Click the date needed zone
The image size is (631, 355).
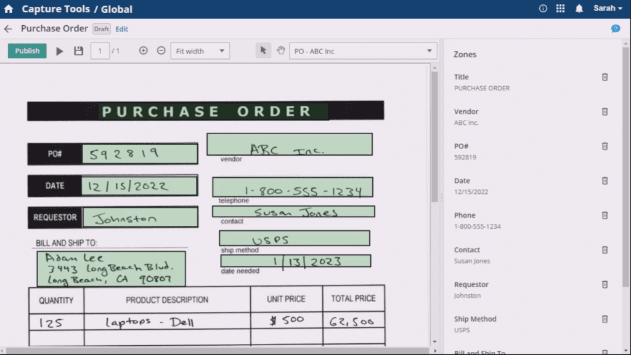point(296,261)
